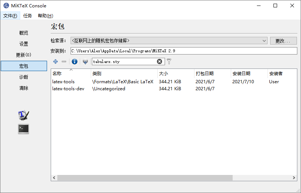Click the \Uncategorized category cell
The image size is (301, 193).
click(x=109, y=89)
